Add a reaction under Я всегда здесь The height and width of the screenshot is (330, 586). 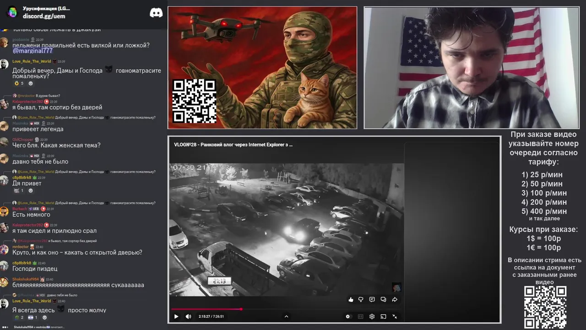pyautogui.click(x=44, y=317)
